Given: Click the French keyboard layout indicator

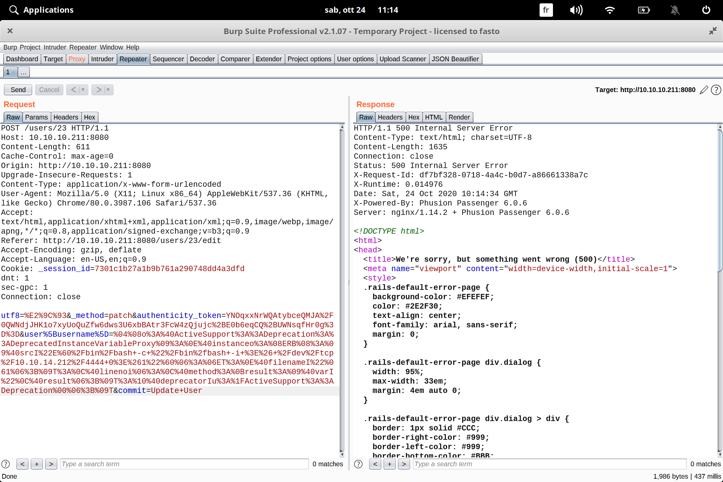Looking at the screenshot, I should point(546,10).
